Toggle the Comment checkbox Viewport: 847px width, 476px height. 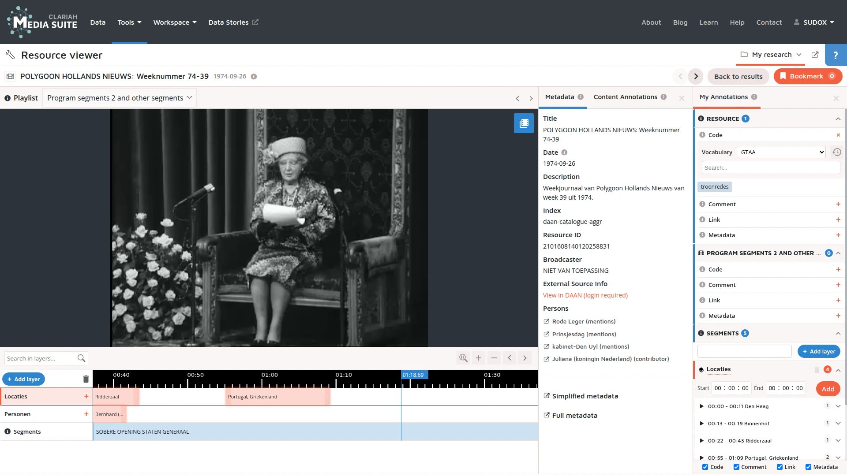tap(736, 467)
